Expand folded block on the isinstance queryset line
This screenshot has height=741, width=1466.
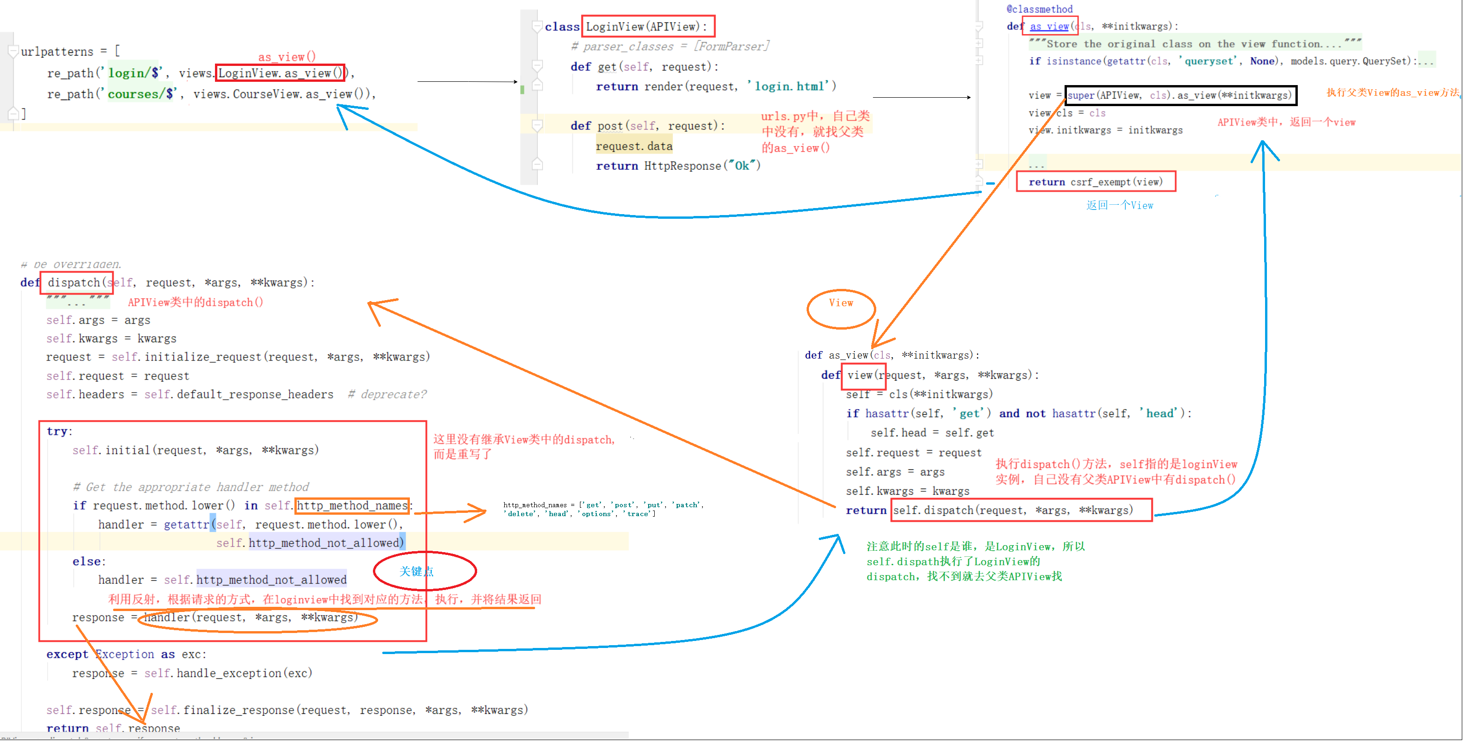pos(979,60)
